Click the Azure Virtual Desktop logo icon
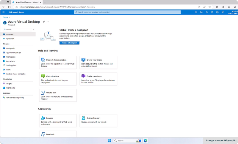 5,23
